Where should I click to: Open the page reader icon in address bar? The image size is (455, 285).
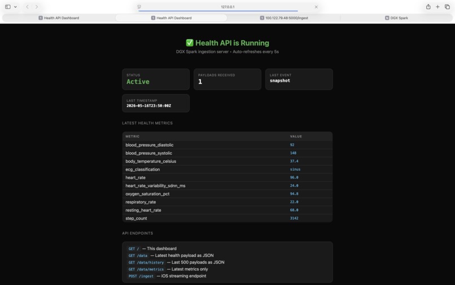click(139, 7)
